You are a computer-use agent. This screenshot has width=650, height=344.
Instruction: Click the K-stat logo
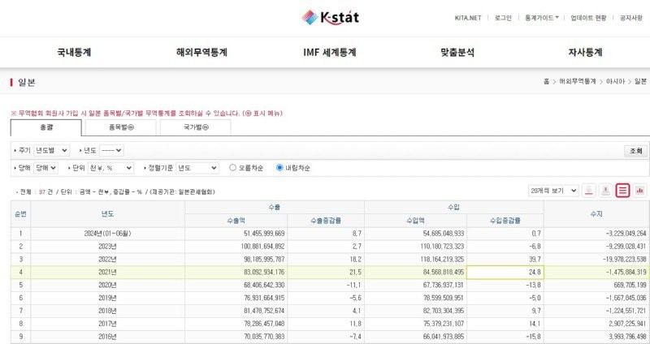(x=331, y=16)
